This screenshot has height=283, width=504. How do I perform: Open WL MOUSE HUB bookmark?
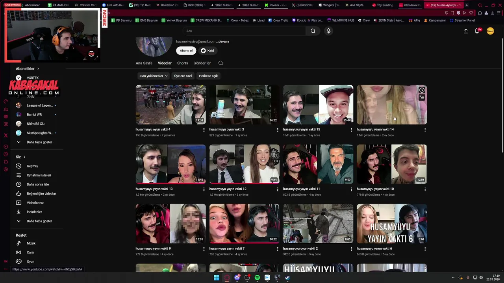point(341,20)
